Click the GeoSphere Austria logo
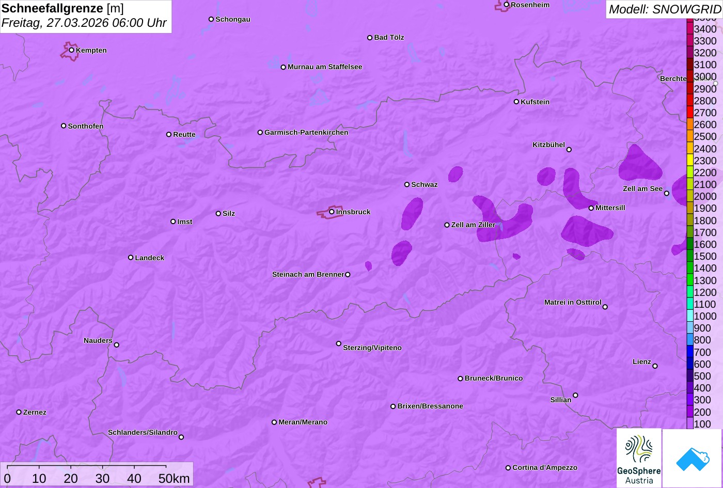 (639, 458)
